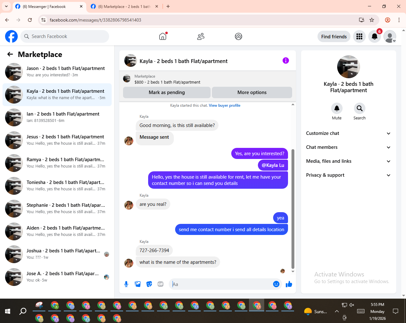Click Mark as pending button
This screenshot has width=406, height=323.
click(x=167, y=92)
